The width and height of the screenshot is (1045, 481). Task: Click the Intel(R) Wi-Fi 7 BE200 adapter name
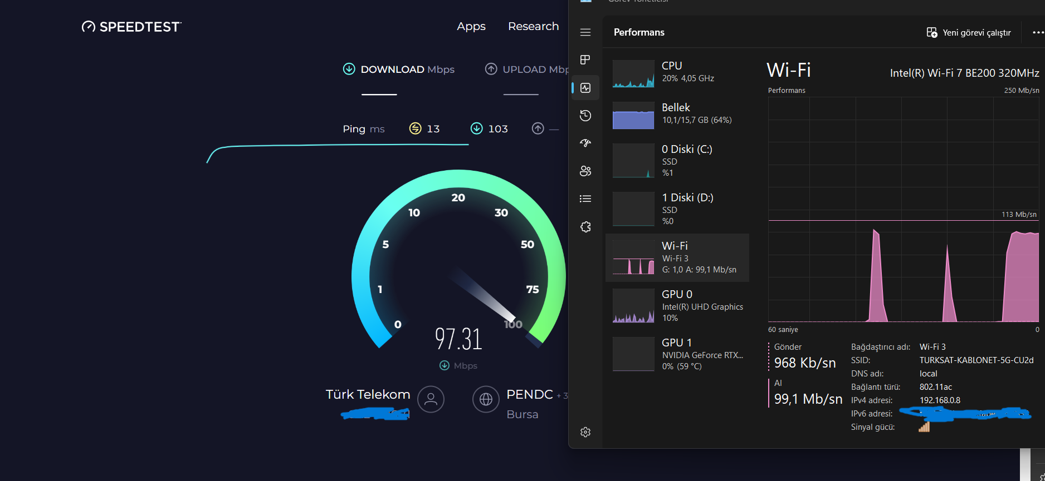tap(964, 73)
